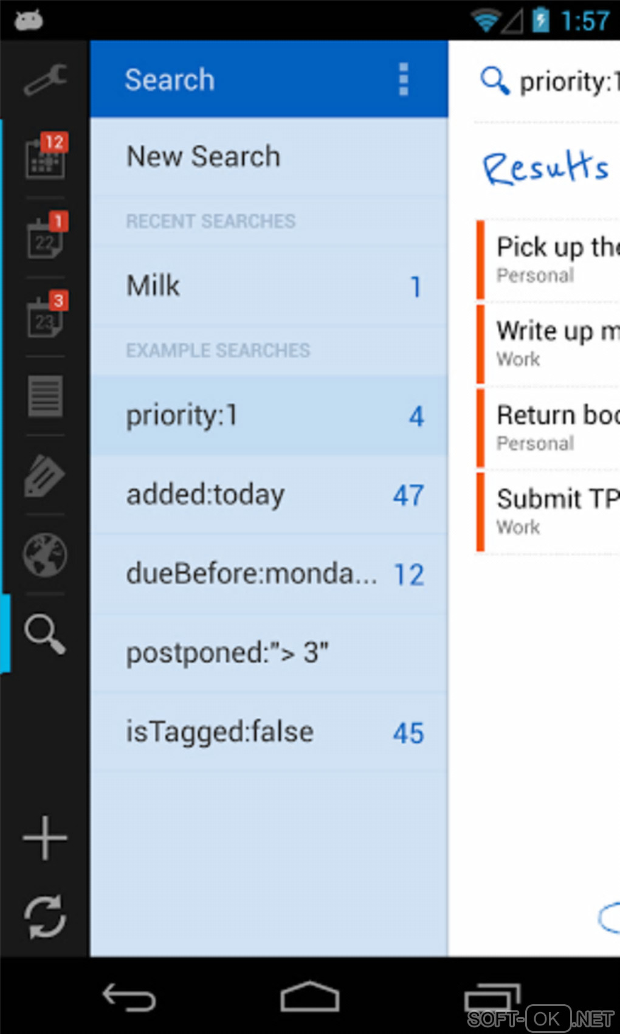Open the tags icon in sidebar
The image size is (620, 1034).
45,475
